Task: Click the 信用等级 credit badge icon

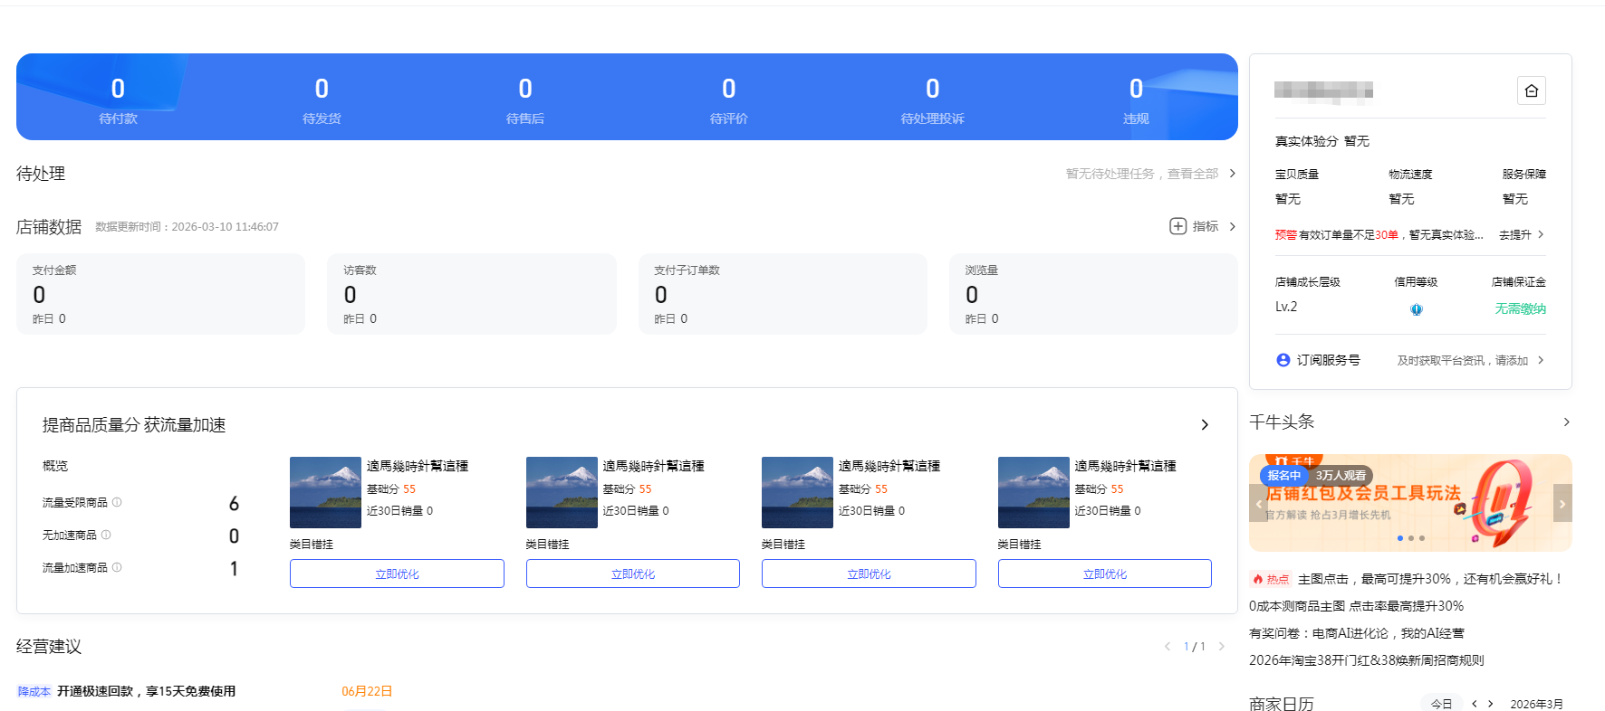Action: (x=1417, y=309)
